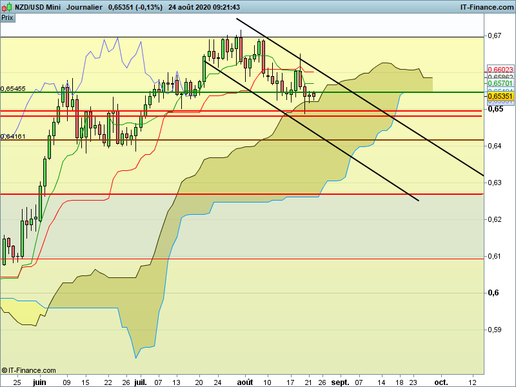Screen dimensions: 516x387
Task: Click the août label on the time axis
Action: click(245, 382)
